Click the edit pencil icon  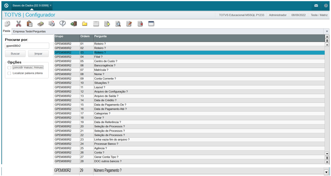[129, 24]
